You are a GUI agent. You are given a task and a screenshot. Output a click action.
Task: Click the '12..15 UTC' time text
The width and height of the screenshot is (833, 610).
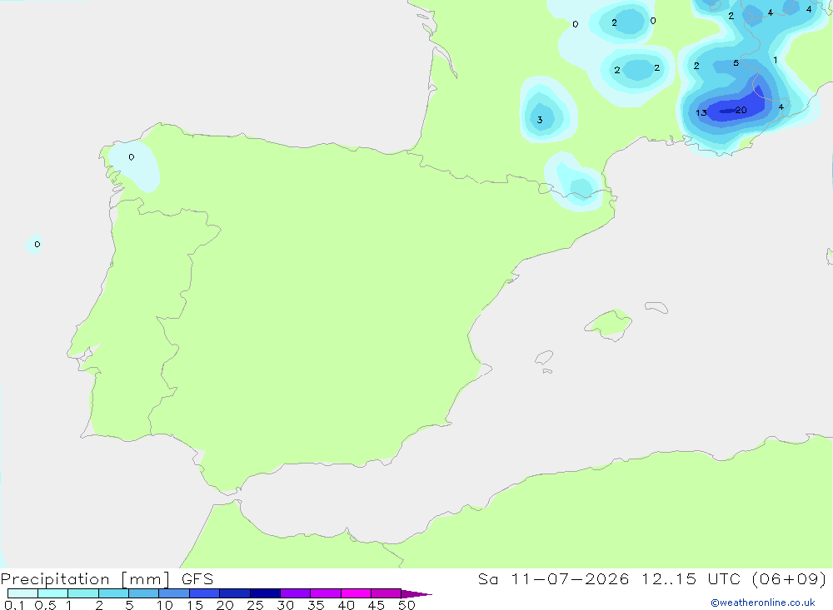691,579
